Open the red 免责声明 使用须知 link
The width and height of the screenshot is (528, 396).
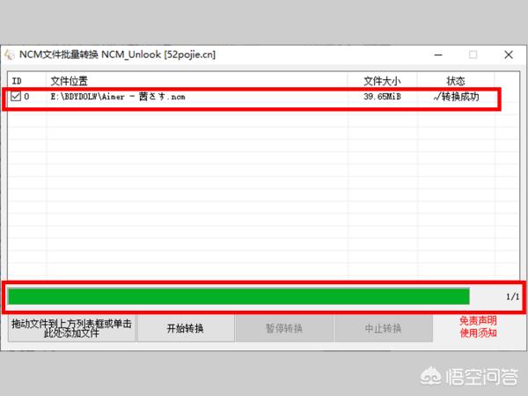pos(478,327)
